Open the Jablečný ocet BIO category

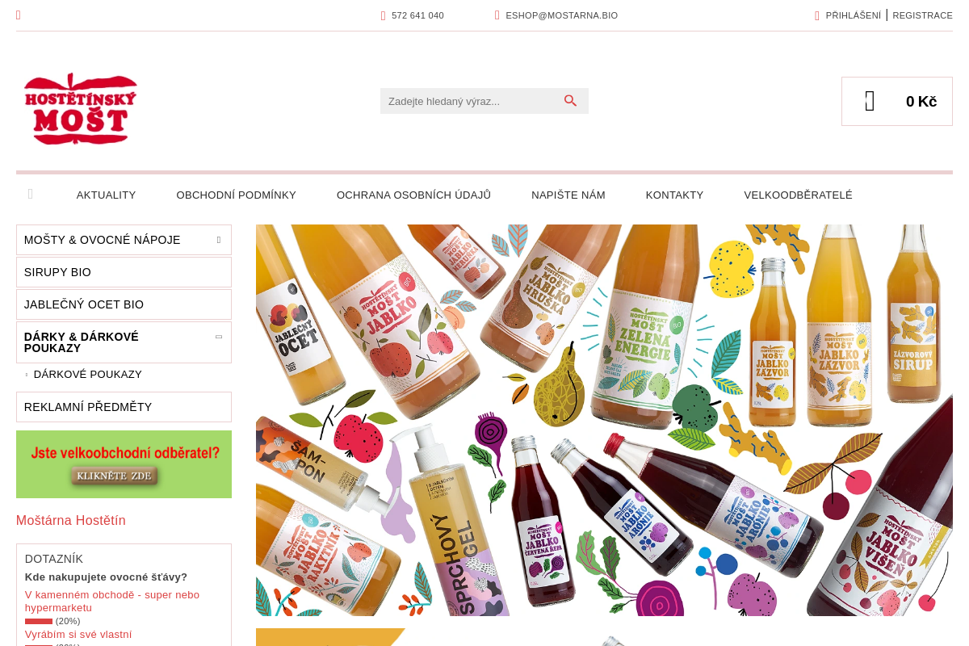point(124,304)
